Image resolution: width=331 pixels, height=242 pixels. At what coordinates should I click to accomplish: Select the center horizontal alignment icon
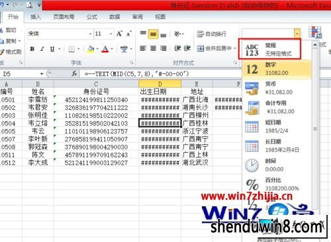(x=153, y=48)
